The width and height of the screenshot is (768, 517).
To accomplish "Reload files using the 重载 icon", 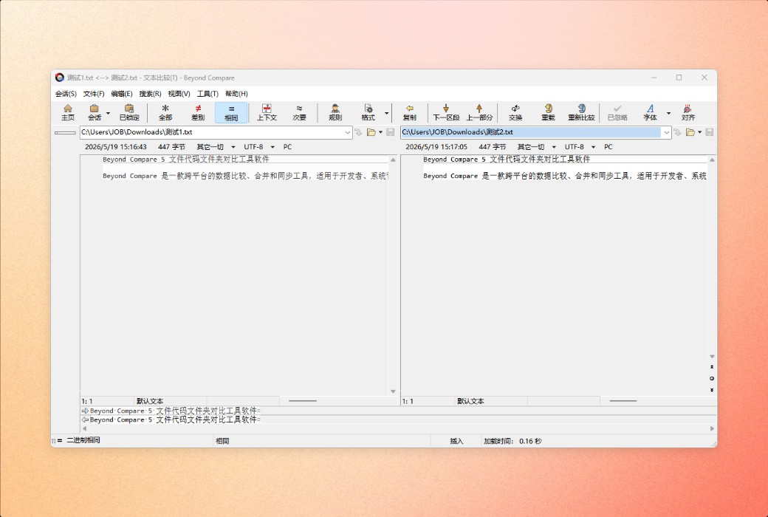I will tap(548, 112).
